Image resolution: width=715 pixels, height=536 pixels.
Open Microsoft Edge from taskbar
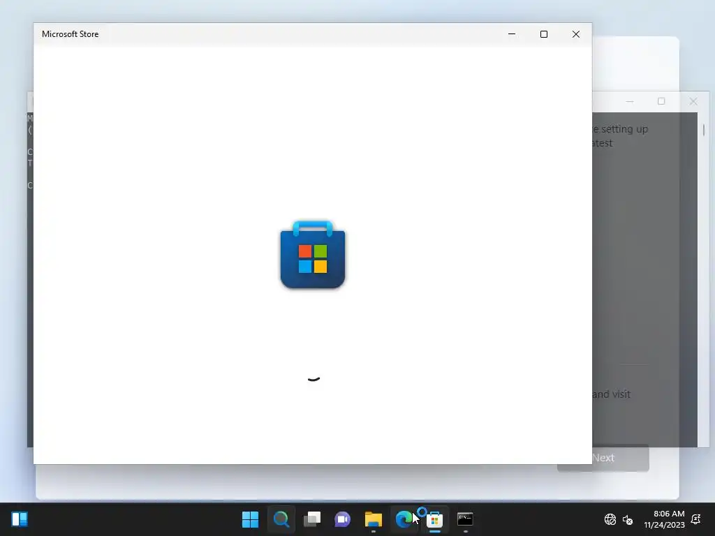pos(404,519)
